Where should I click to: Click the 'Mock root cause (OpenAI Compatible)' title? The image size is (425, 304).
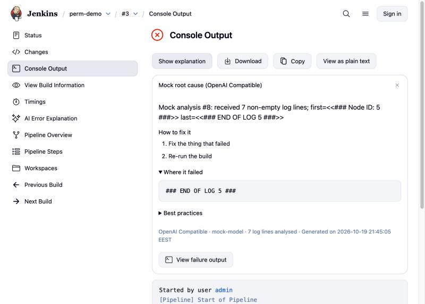(210, 85)
